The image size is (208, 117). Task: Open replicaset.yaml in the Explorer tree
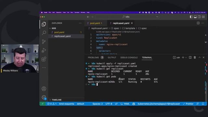(x=66, y=36)
